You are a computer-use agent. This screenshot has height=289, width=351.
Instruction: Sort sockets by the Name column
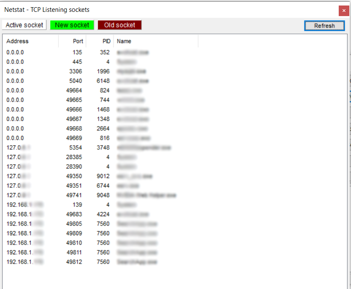(123, 41)
